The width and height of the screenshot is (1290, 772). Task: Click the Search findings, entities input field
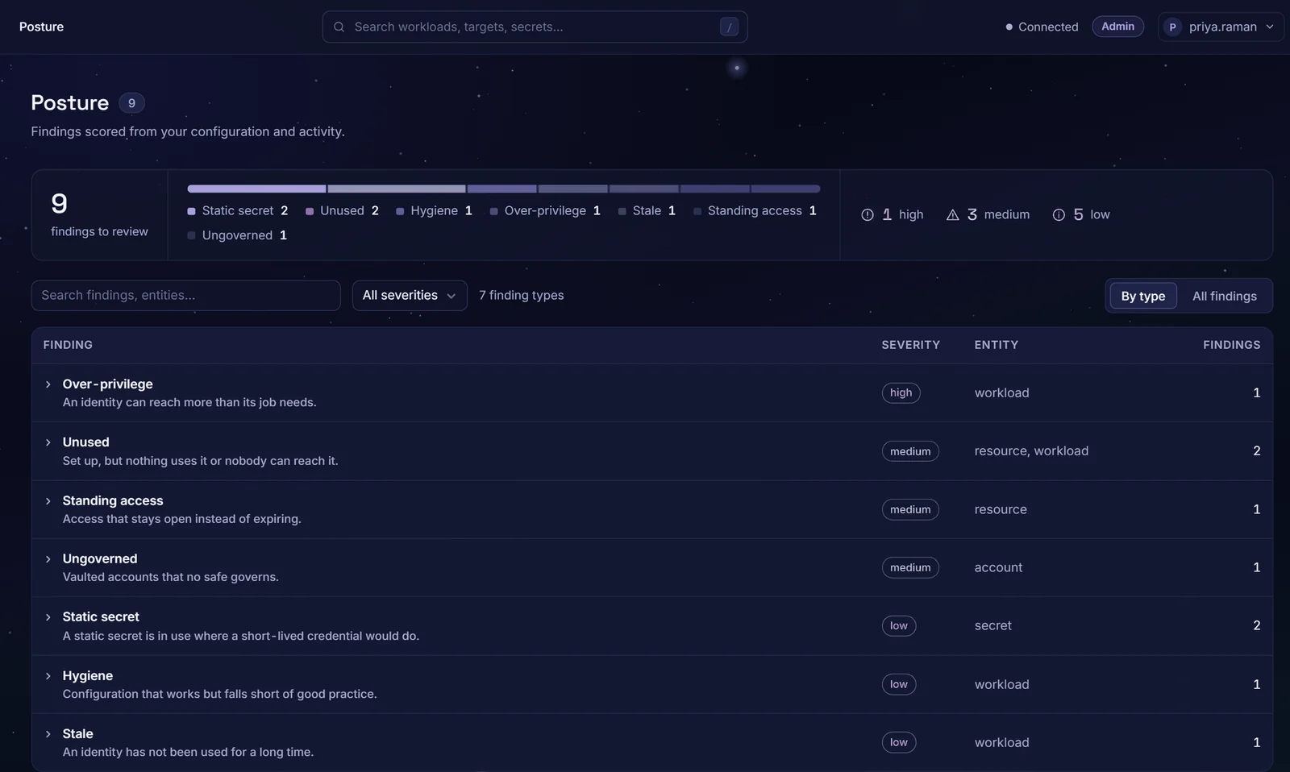click(x=185, y=296)
